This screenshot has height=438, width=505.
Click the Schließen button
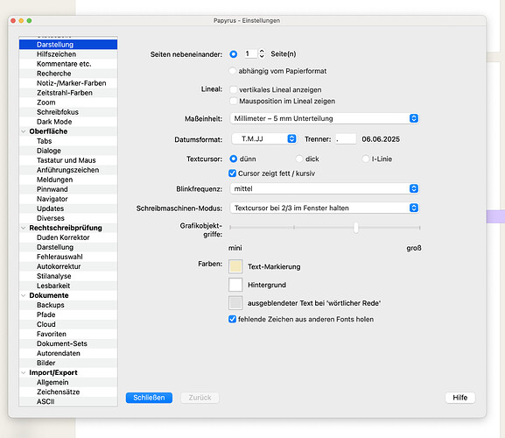149,398
